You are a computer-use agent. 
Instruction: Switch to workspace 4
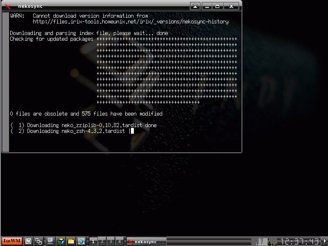119,241
